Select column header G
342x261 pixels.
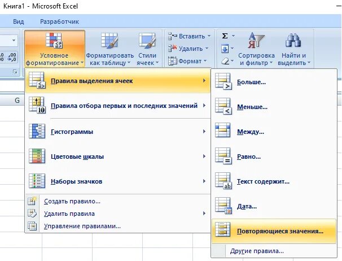coord(12,100)
